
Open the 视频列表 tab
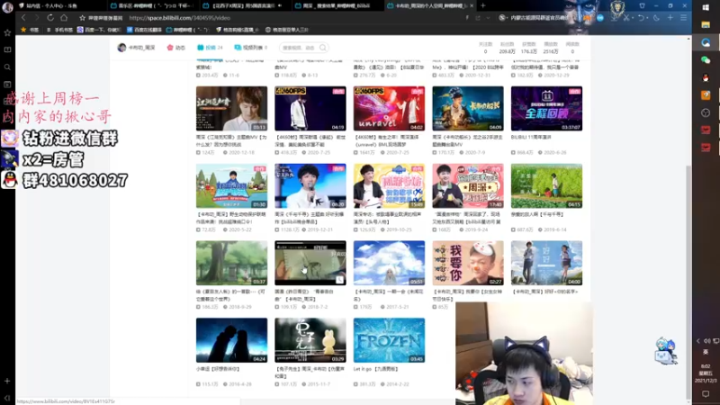click(251, 48)
